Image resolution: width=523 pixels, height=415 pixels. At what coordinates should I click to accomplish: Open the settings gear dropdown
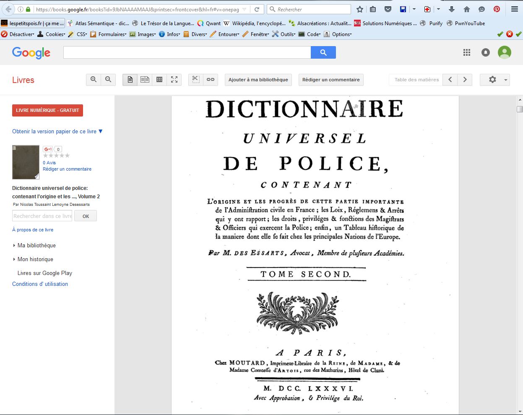pyautogui.click(x=494, y=80)
